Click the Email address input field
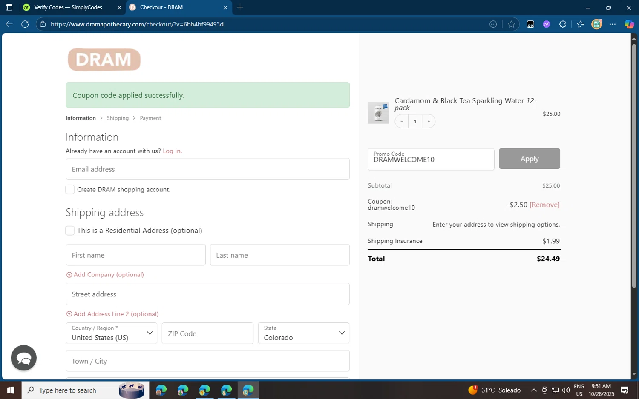This screenshot has height=399, width=639. click(207, 169)
